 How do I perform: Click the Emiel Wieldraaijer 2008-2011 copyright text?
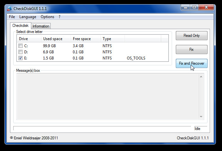point(34,138)
